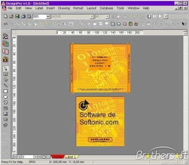Screen dimensions: 189x165
Task: Open Print Preview with the magnifier page icon
Action: pos(29,16)
